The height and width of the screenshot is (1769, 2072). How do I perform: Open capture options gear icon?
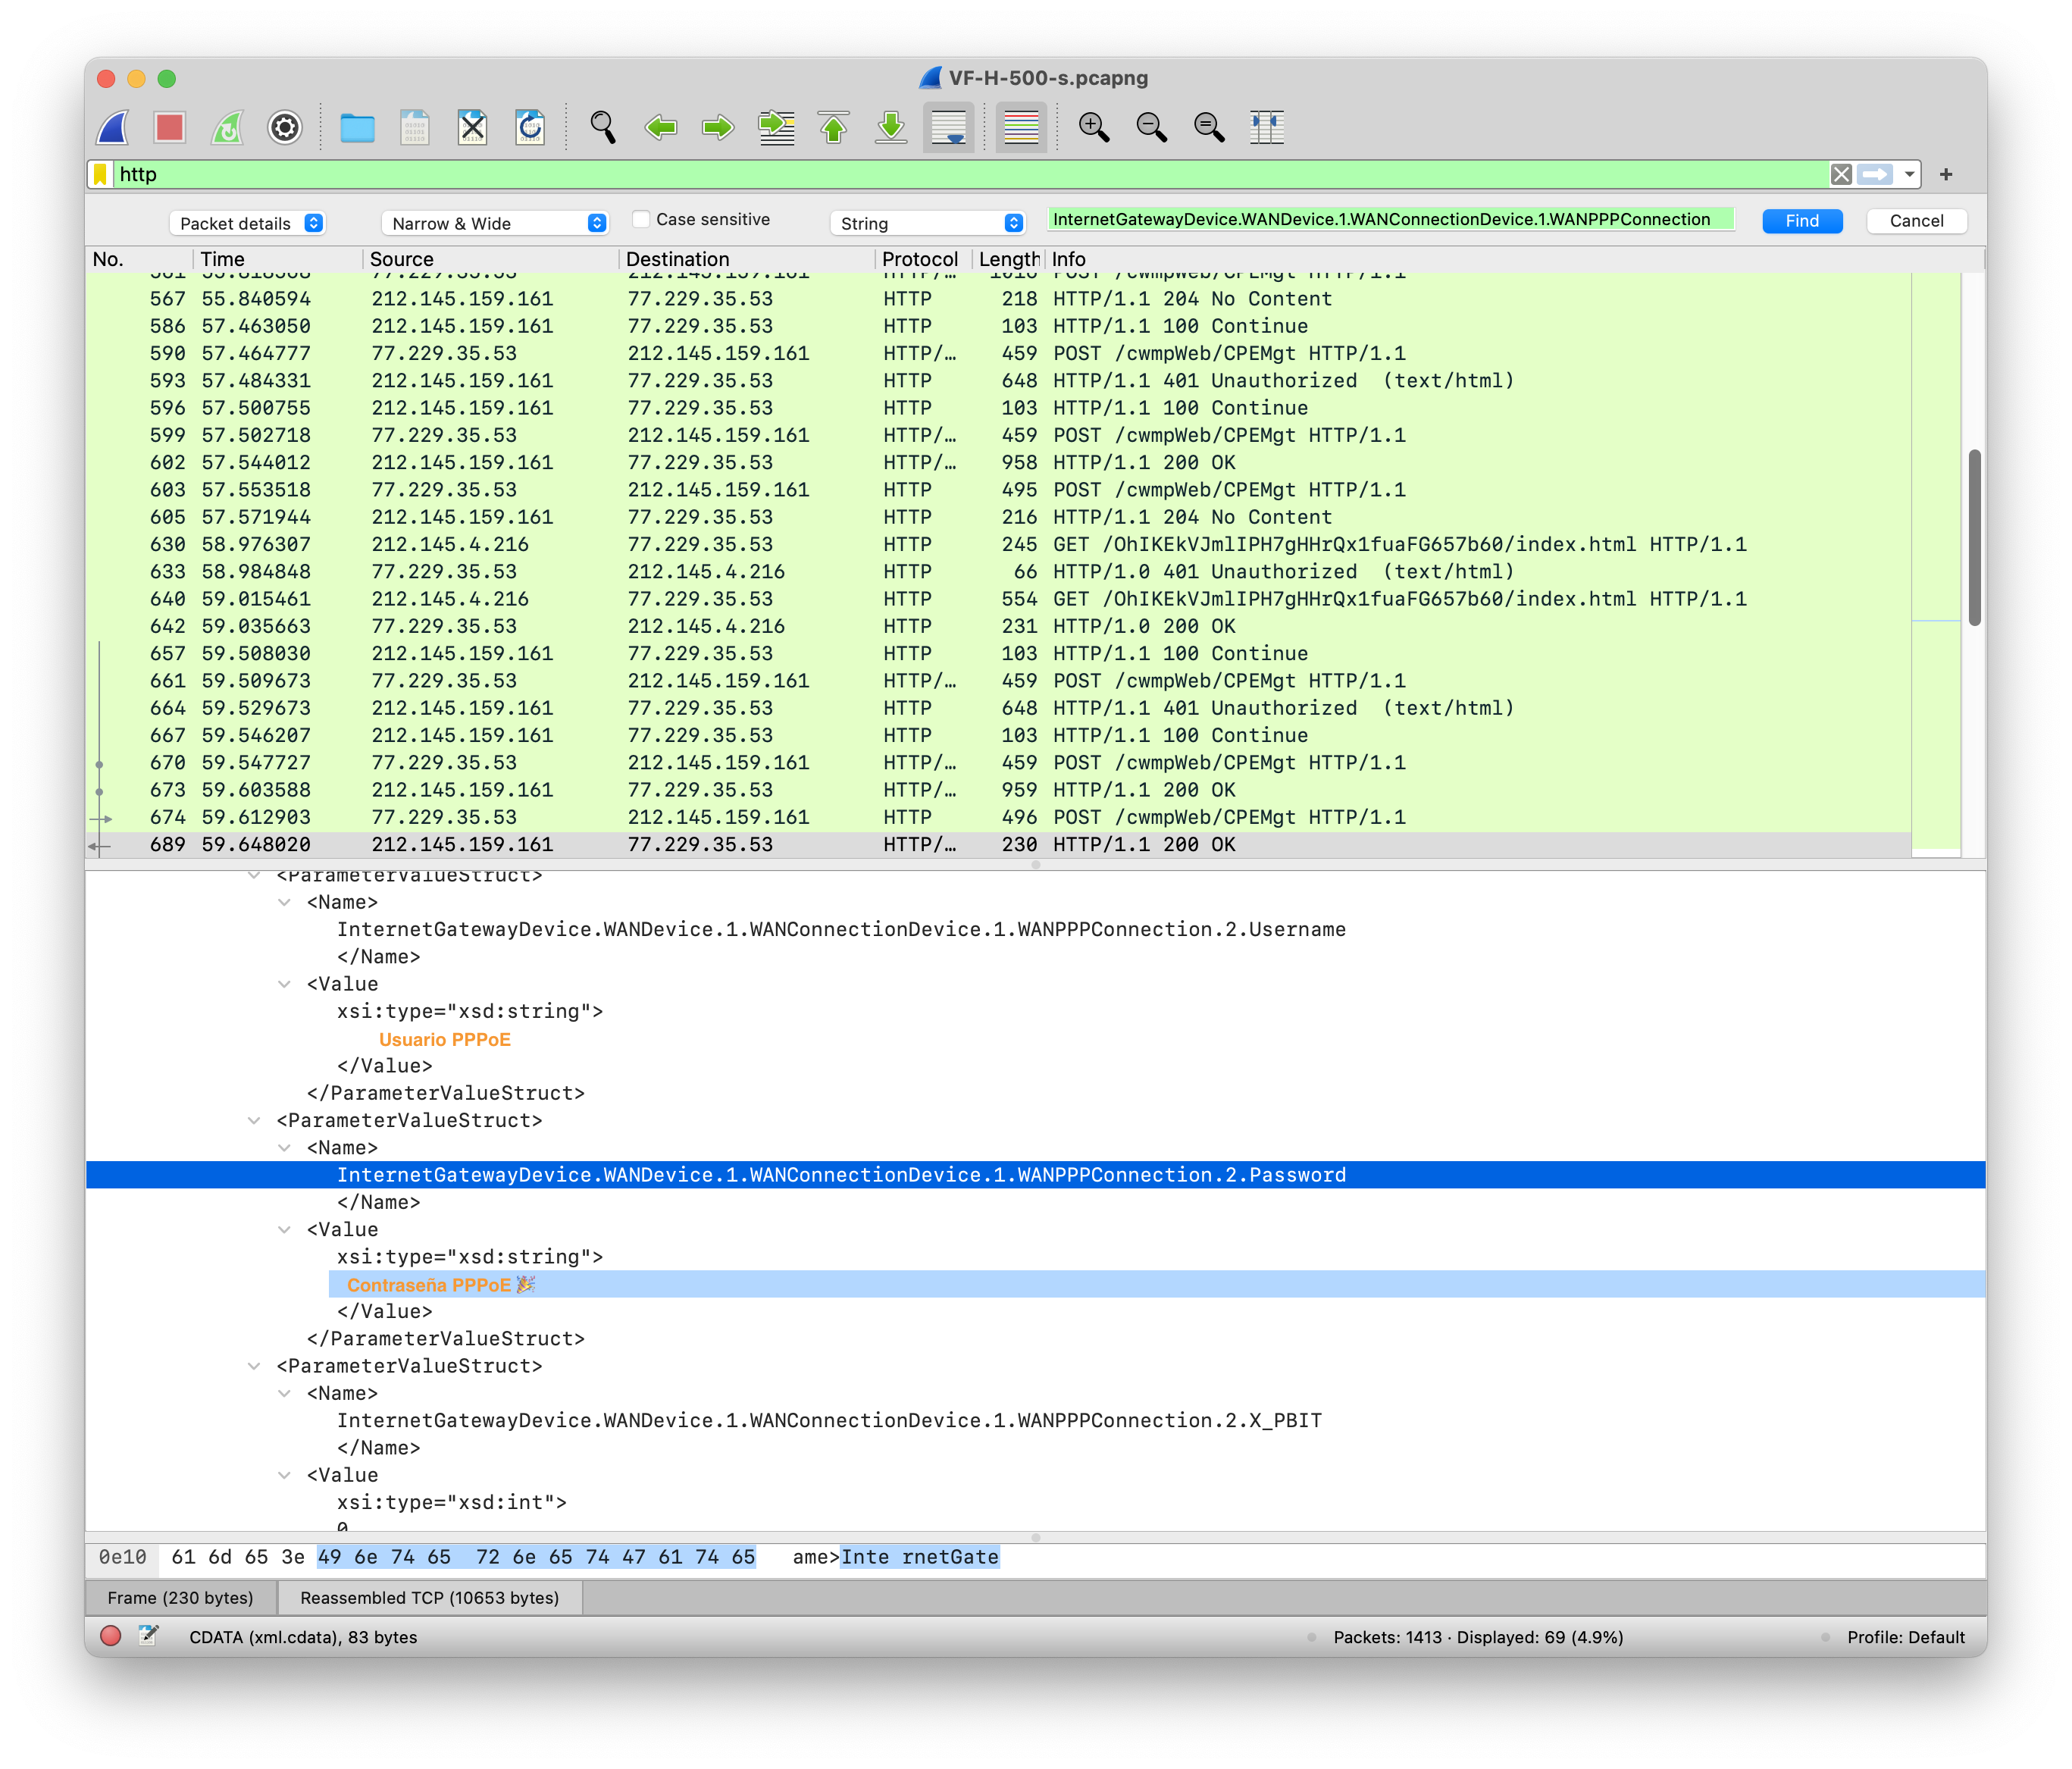click(285, 127)
